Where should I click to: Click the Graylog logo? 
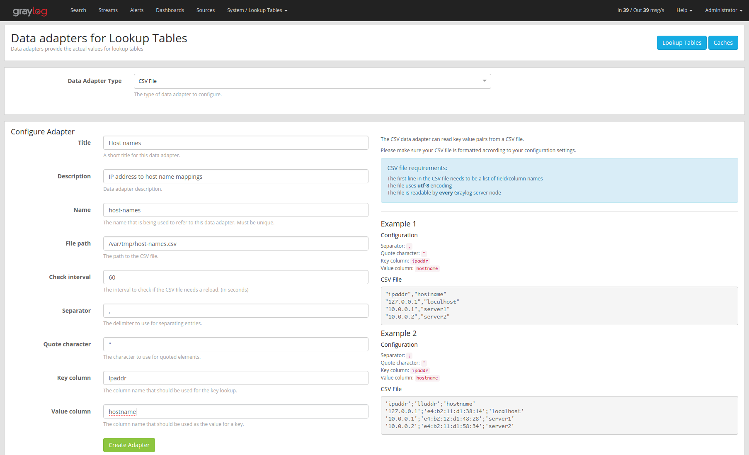click(x=30, y=11)
